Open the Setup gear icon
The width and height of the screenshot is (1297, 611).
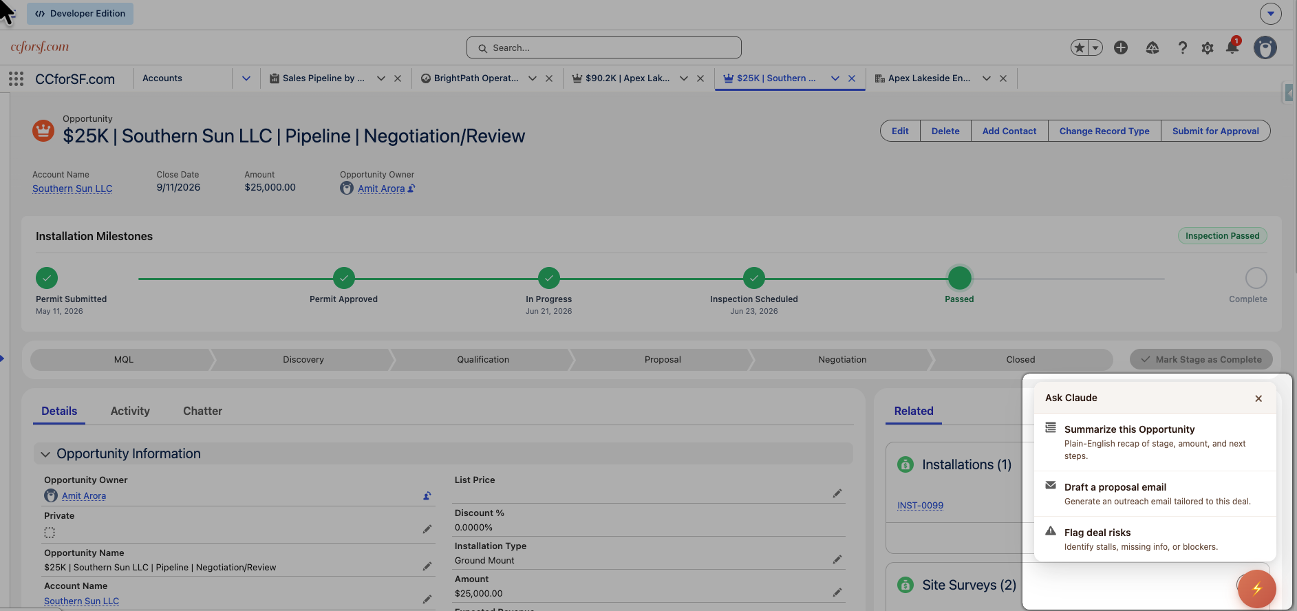(x=1208, y=48)
